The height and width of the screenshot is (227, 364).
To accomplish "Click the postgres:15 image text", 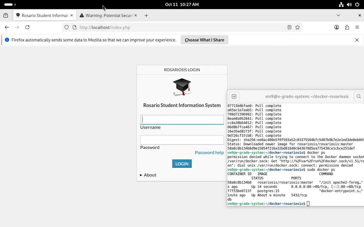I will coord(268,191).
